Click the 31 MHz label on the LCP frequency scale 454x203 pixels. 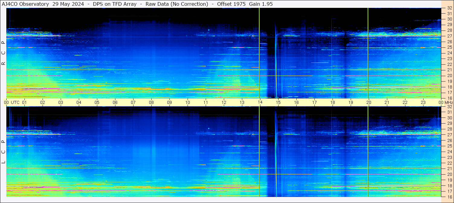click(x=449, y=112)
